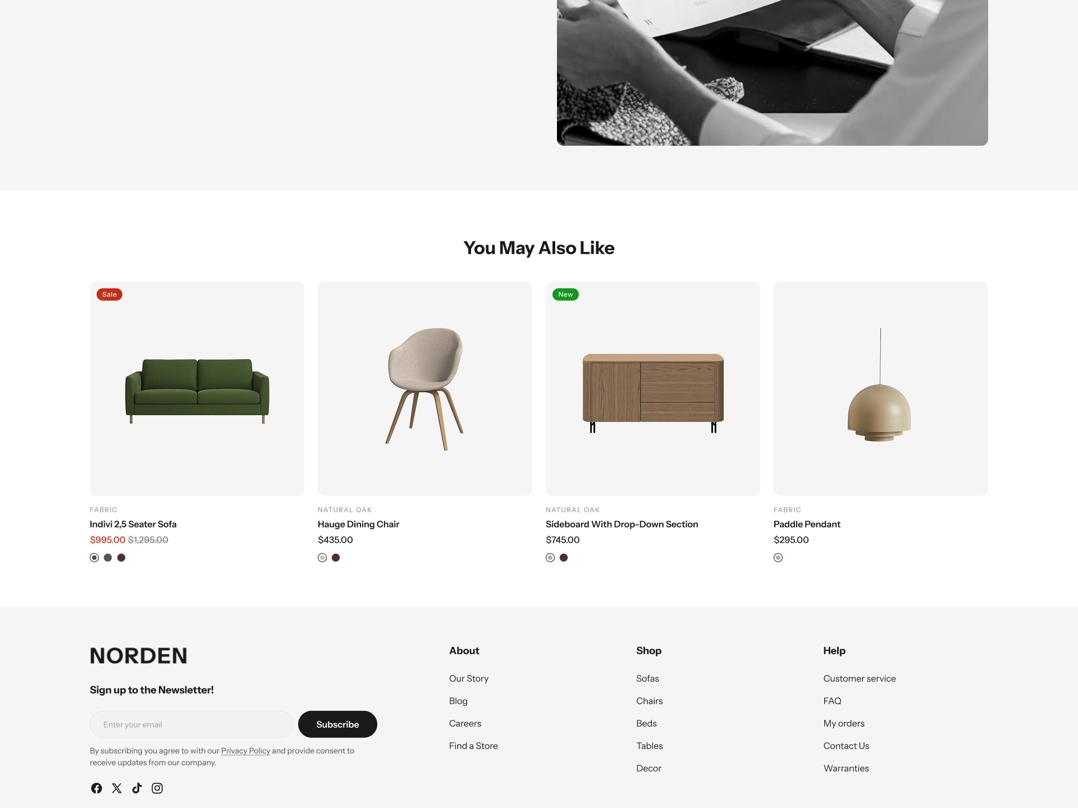Screen dimensions: 1078x808
Task: Open the X (Twitter) social icon
Action: point(117,788)
